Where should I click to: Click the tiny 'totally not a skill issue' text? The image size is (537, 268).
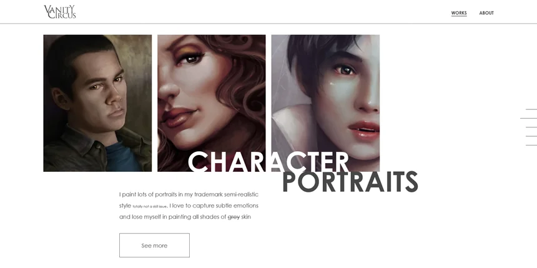click(x=150, y=207)
